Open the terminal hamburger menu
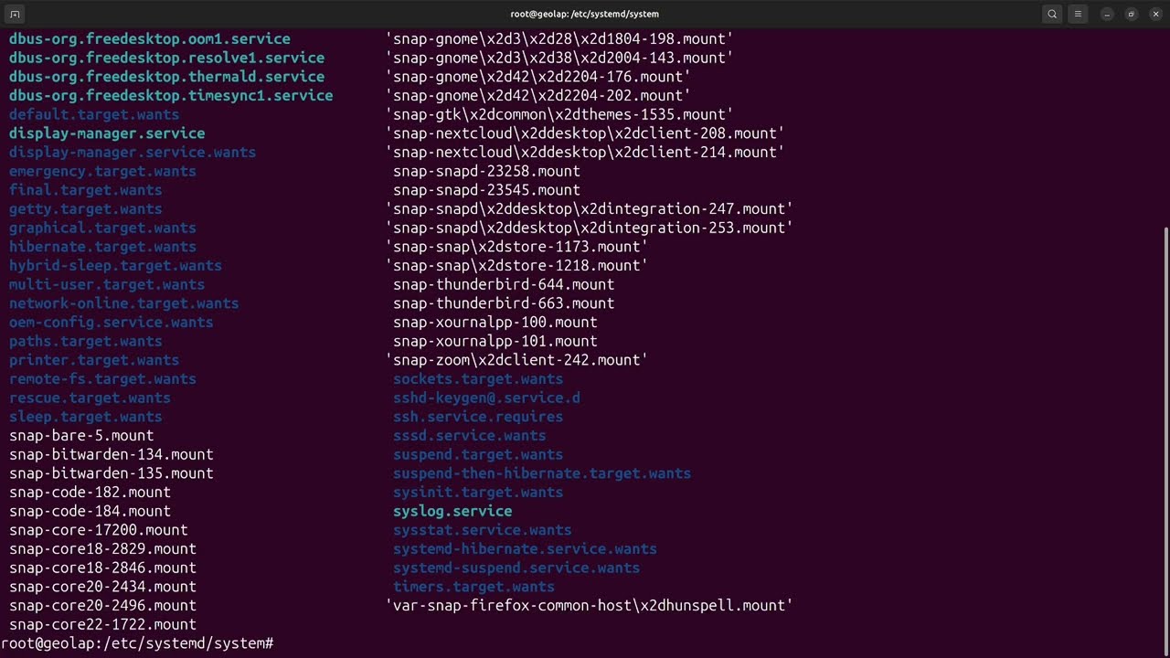Screen dimensions: 1170x658 (1078, 14)
